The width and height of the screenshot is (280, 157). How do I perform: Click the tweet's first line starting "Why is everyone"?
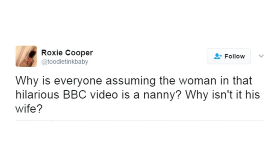coord(134,81)
